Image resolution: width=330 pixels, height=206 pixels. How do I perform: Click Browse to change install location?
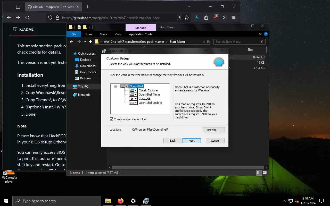point(213,130)
